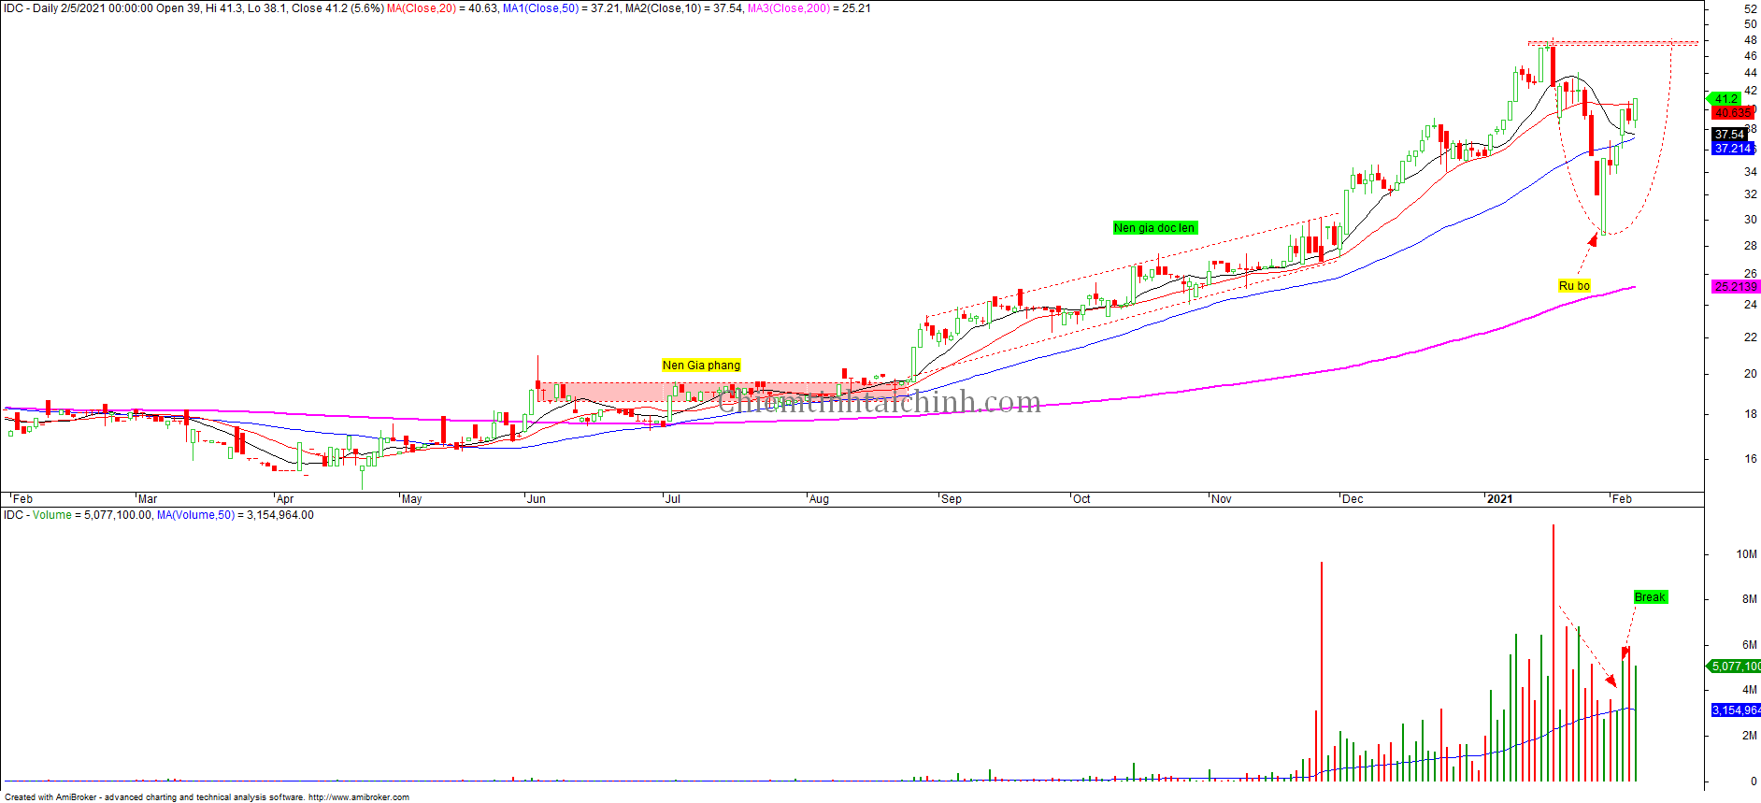The width and height of the screenshot is (1761, 803).
Task: Click the Jun marker on time axis
Action: (x=537, y=499)
